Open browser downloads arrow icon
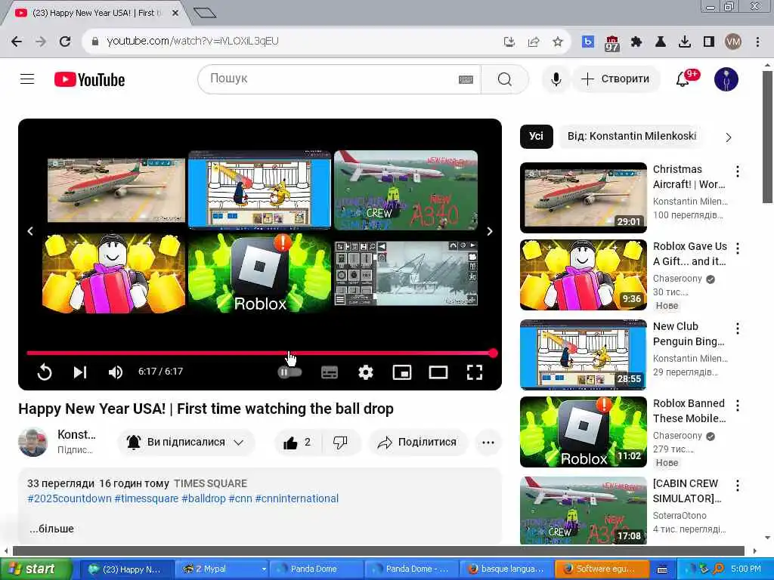Screen dimensions: 774x580 tap(685, 42)
